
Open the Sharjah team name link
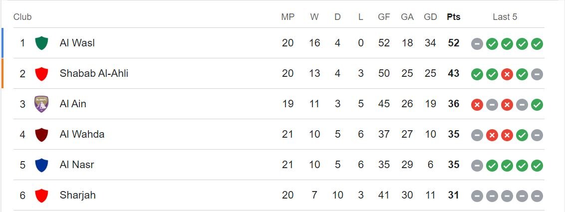click(77, 195)
